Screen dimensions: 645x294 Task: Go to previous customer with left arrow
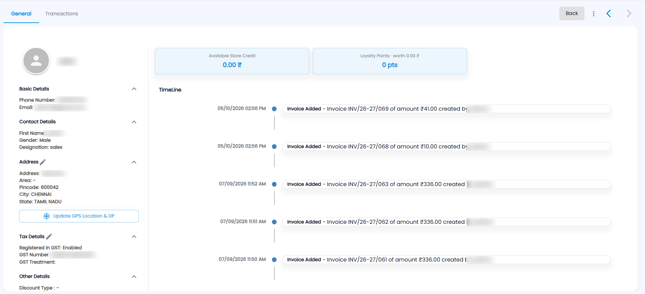609,14
